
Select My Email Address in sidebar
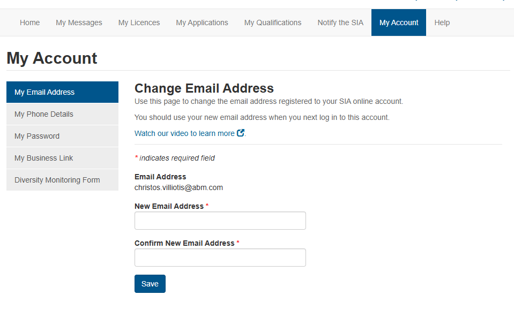pos(62,92)
